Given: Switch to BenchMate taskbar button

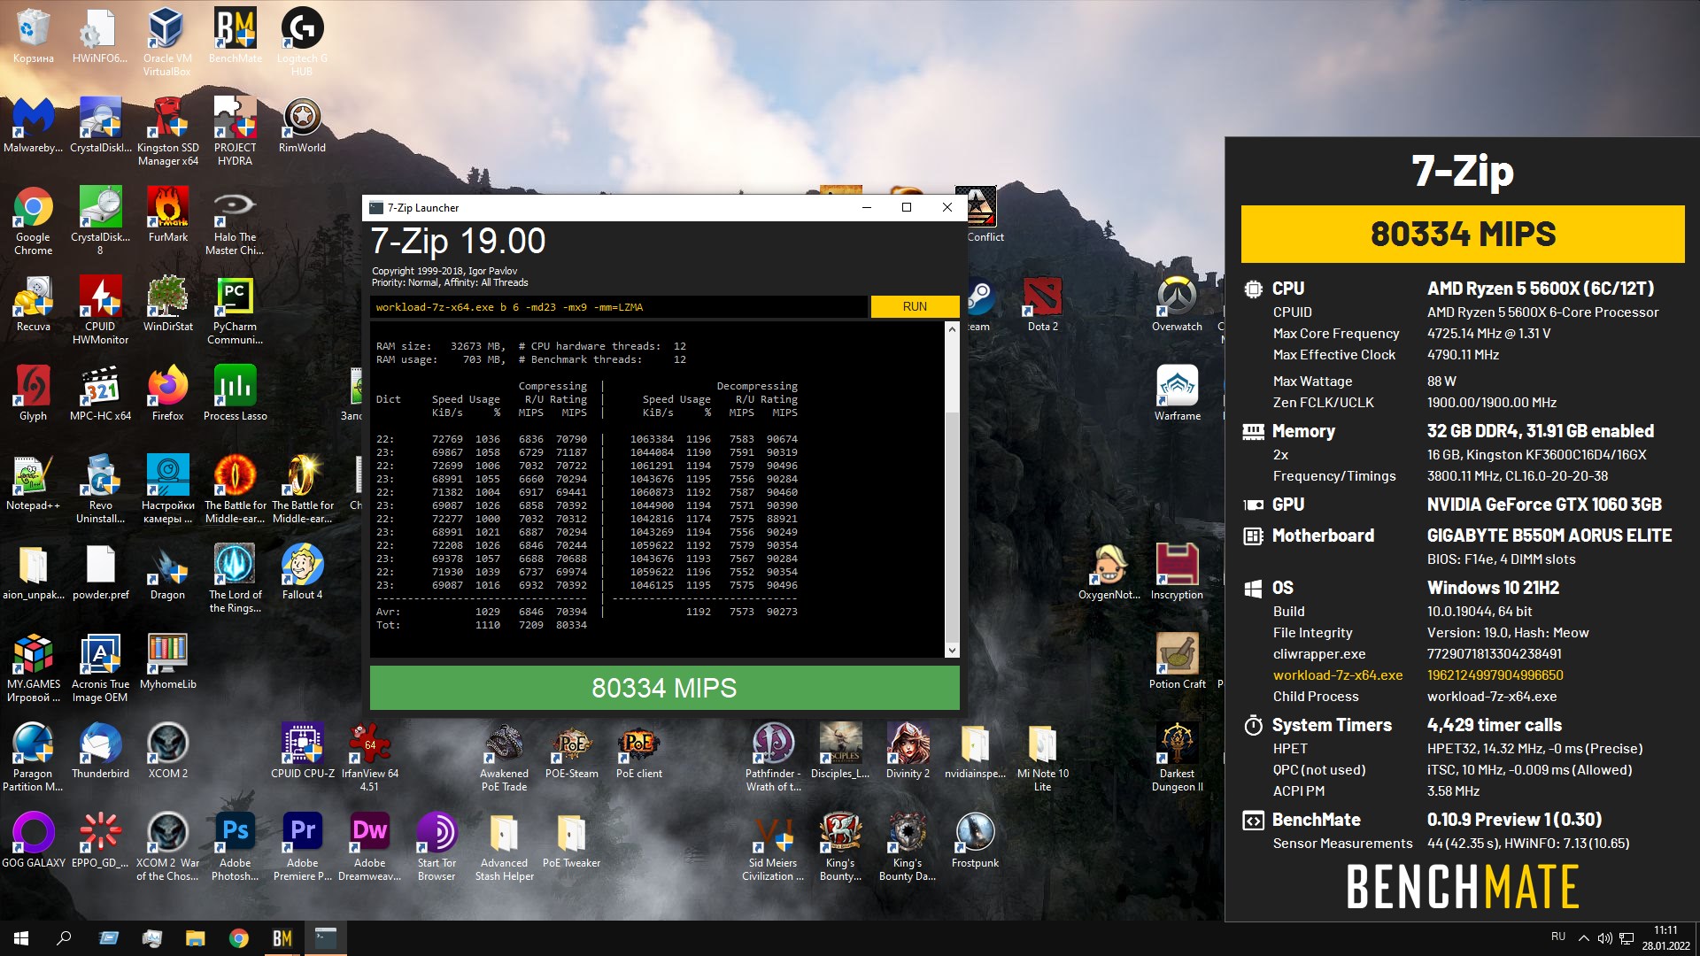Looking at the screenshot, I should [x=282, y=938].
